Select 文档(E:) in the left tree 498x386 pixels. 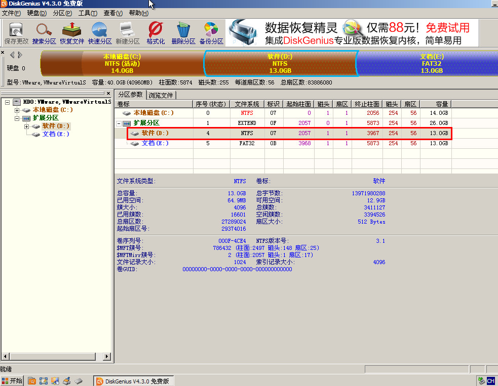(56, 134)
